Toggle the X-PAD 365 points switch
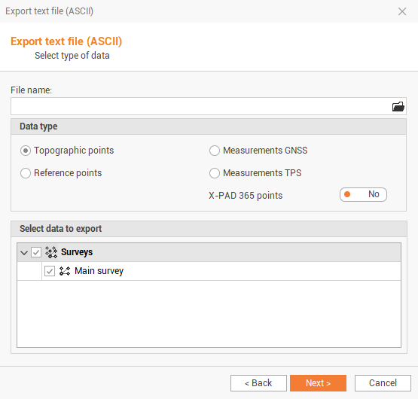This screenshot has width=418, height=399. [363, 194]
